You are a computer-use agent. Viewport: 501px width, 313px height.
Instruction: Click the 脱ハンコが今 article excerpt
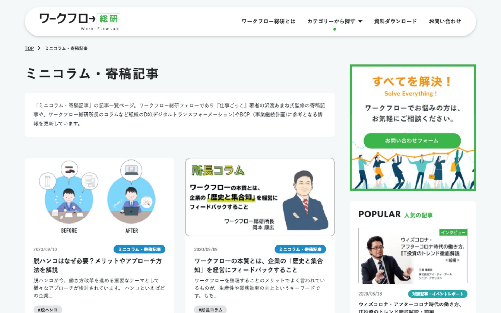(99, 288)
